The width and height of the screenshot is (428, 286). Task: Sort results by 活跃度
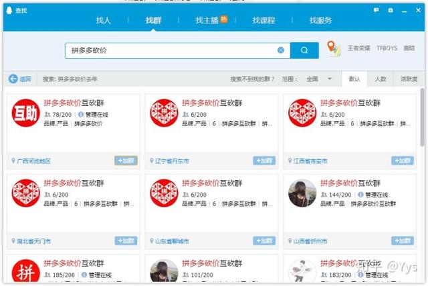[409, 79]
